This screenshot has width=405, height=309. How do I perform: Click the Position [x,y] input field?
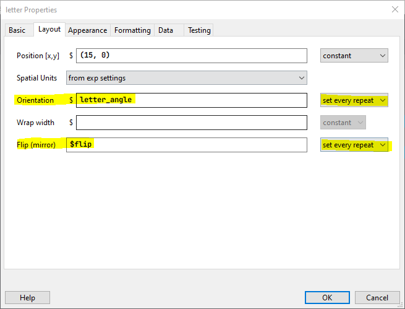(x=191, y=56)
